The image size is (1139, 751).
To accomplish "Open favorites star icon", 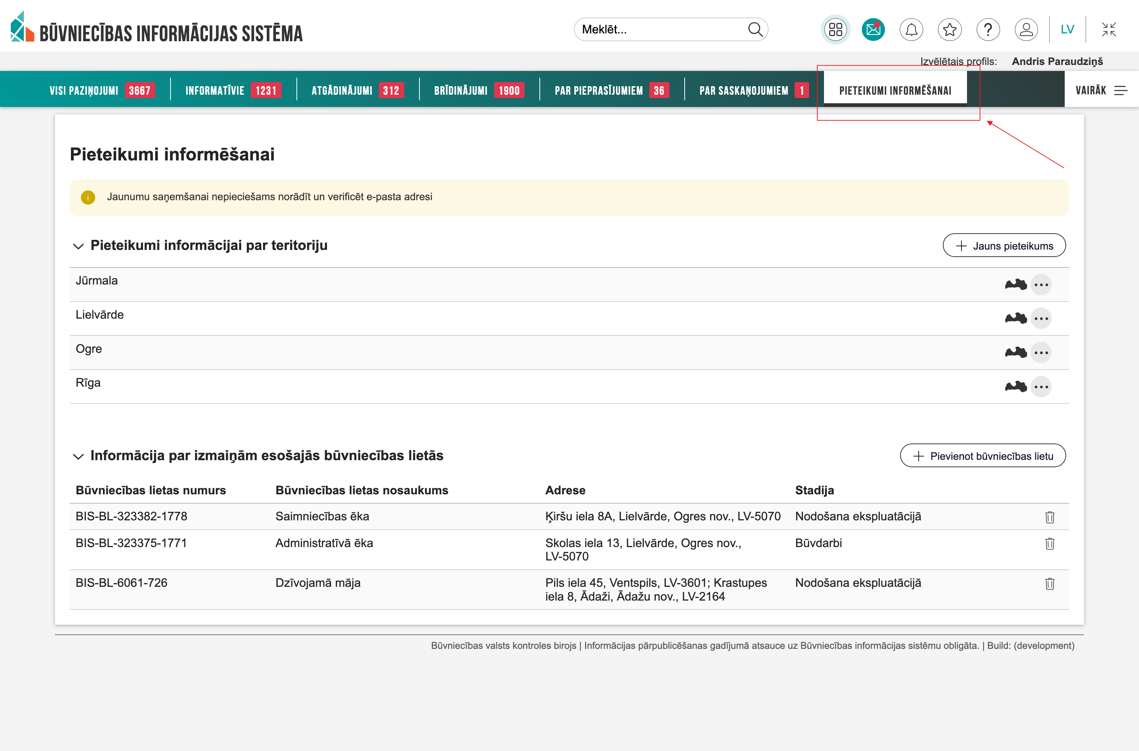I will click(x=949, y=30).
